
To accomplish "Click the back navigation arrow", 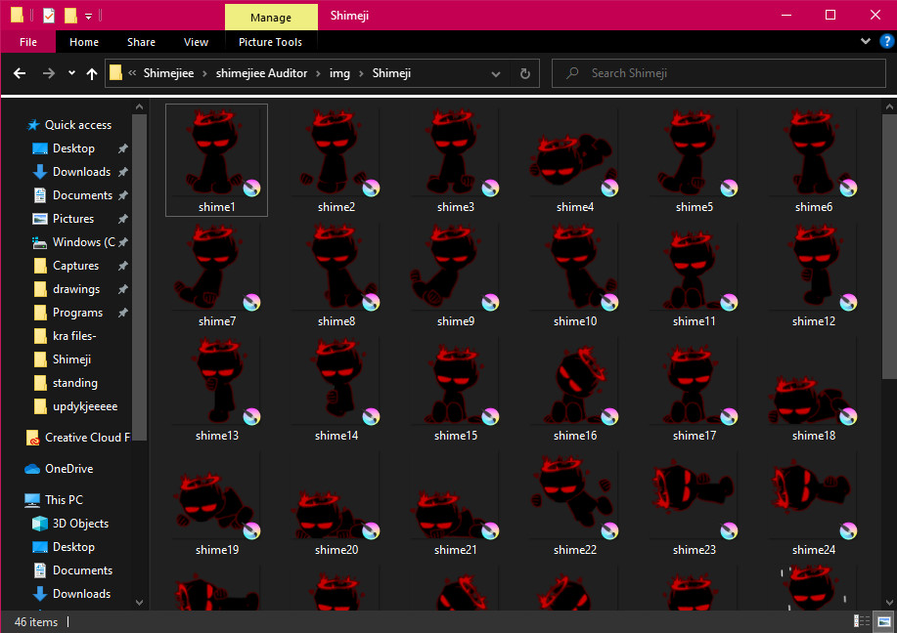I will (x=20, y=73).
